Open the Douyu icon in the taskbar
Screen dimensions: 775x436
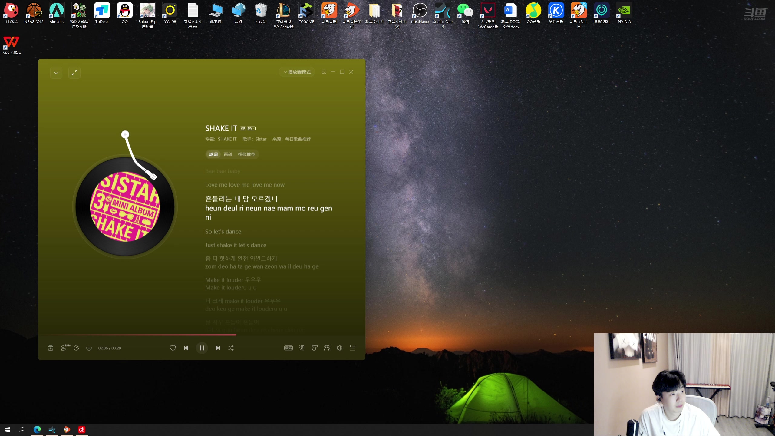coord(67,430)
